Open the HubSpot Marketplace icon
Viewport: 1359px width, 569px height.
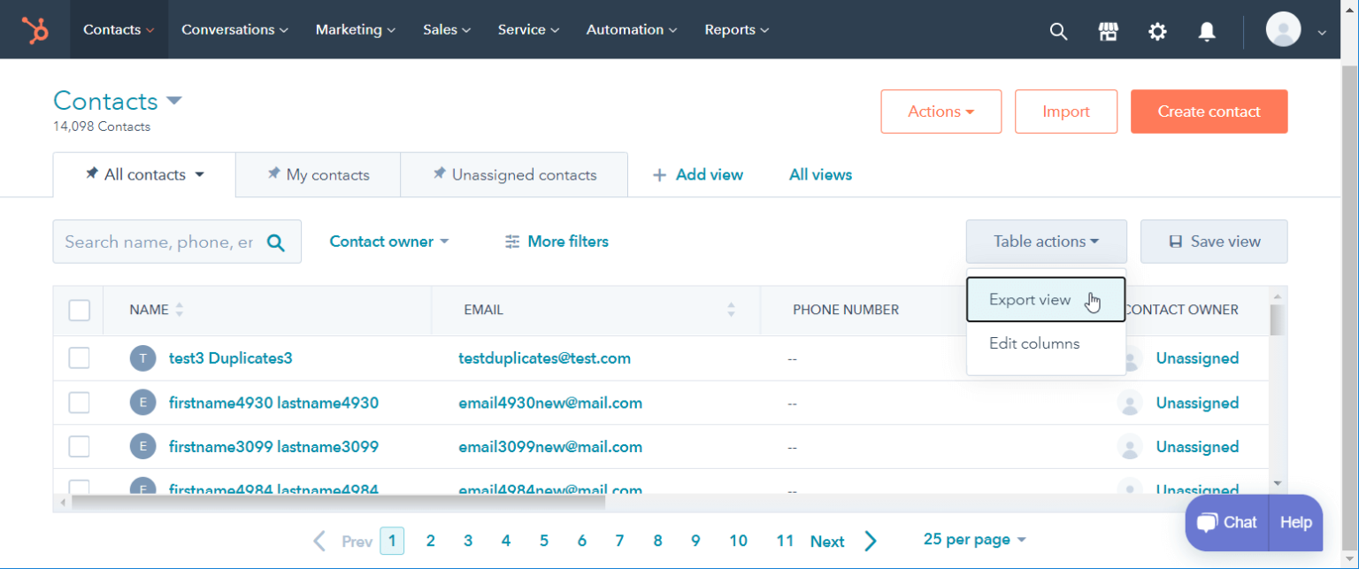pos(1108,30)
